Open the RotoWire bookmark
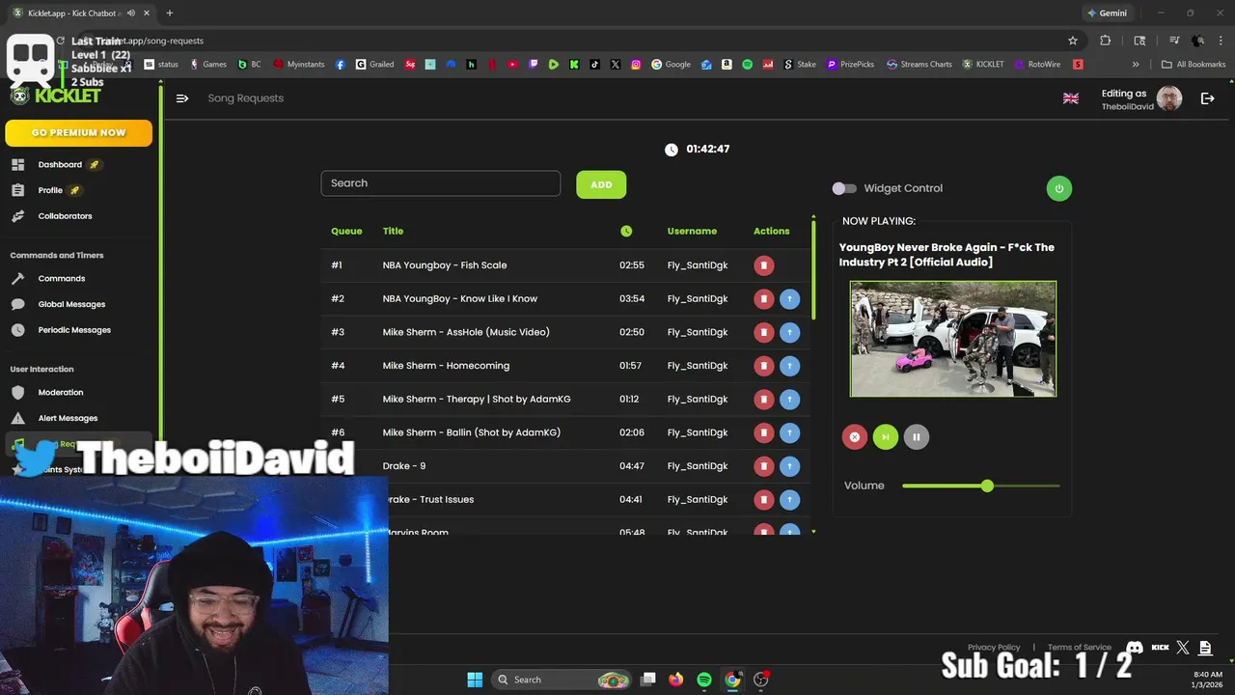1235x695 pixels. [1036, 65]
